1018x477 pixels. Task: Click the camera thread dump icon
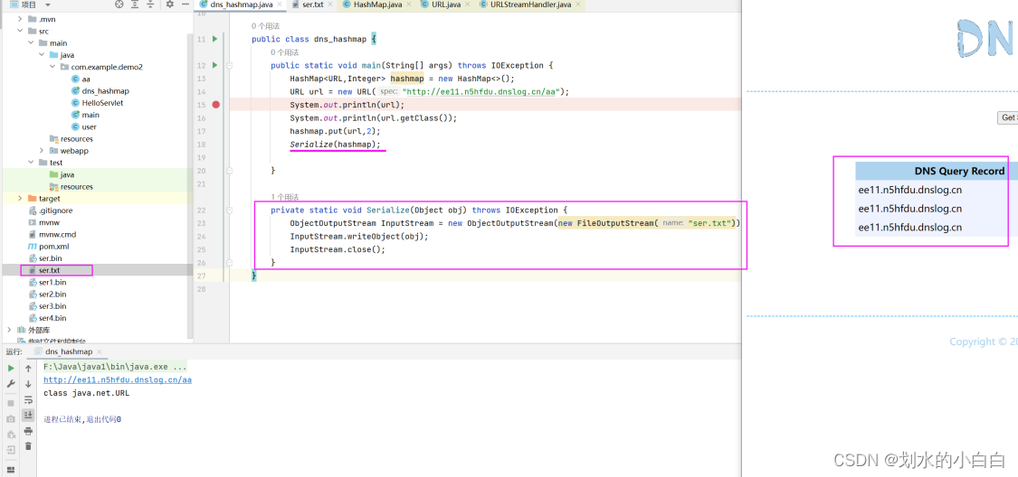point(10,418)
